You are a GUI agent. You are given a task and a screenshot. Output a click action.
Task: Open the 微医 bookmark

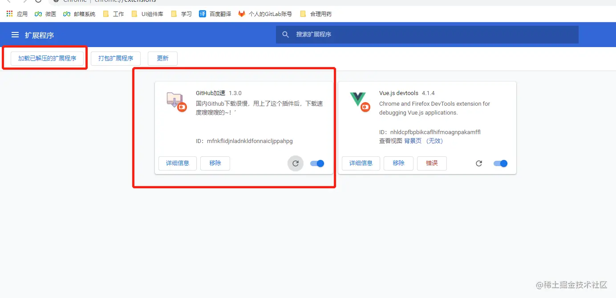(x=45, y=14)
